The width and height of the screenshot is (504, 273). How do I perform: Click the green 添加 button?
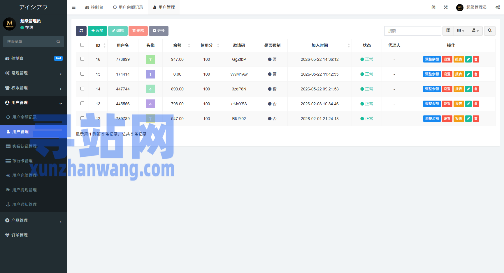(x=97, y=31)
